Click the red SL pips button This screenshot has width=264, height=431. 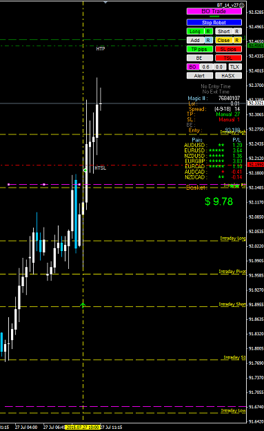[x=228, y=49]
